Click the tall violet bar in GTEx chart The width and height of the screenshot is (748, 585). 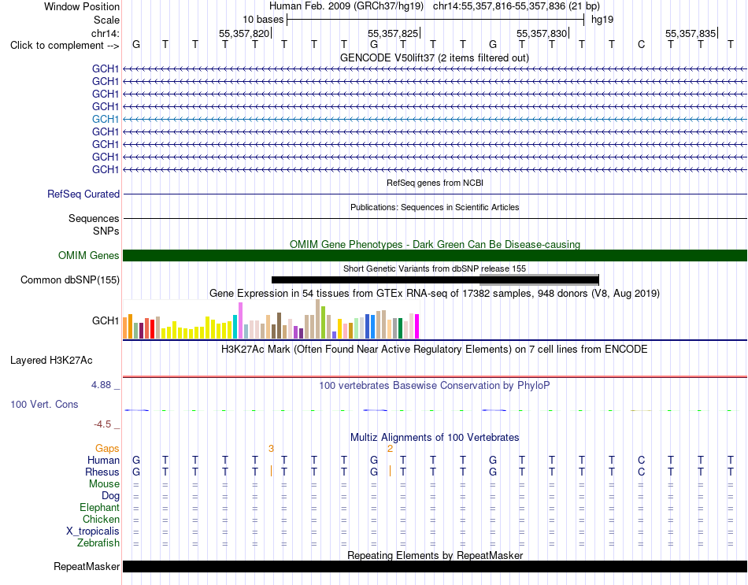pos(240,320)
